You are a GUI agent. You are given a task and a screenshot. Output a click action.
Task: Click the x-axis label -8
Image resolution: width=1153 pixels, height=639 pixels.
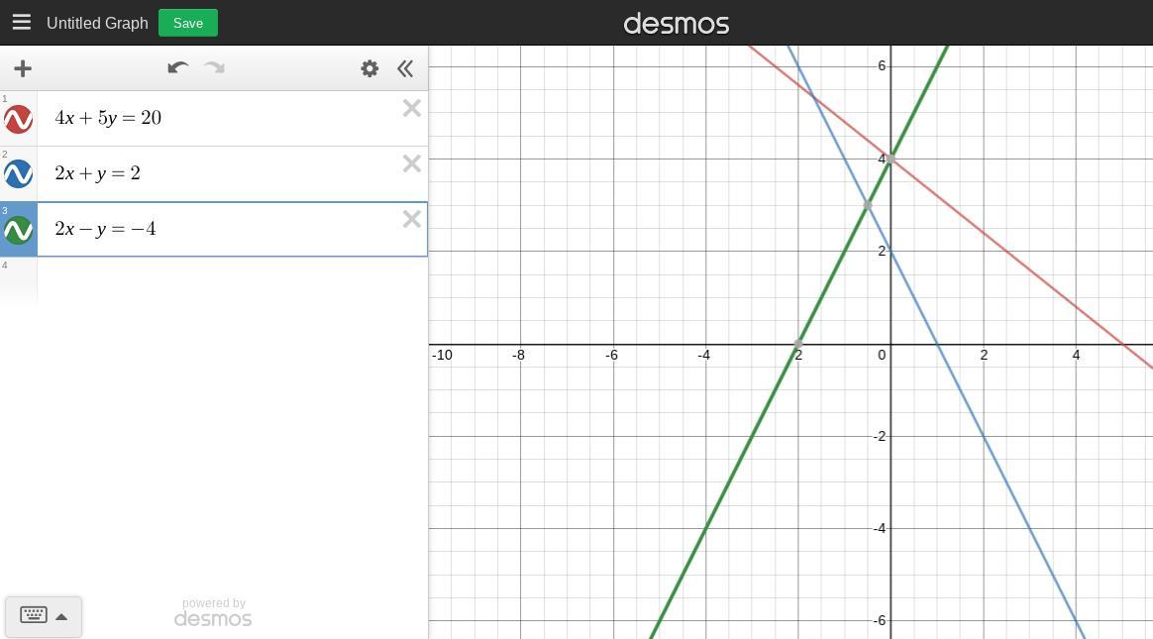(x=518, y=355)
